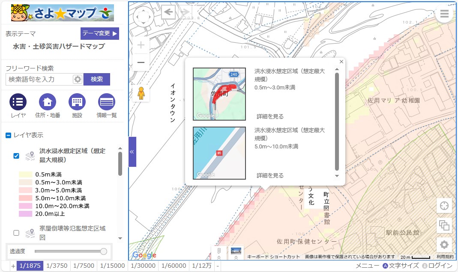The width and height of the screenshot is (458, 272).
Task: Open search options gear beside search field
Action: pyautogui.click(x=78, y=79)
